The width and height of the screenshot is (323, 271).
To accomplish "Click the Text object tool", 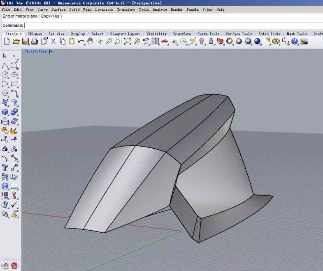I will [5, 168].
